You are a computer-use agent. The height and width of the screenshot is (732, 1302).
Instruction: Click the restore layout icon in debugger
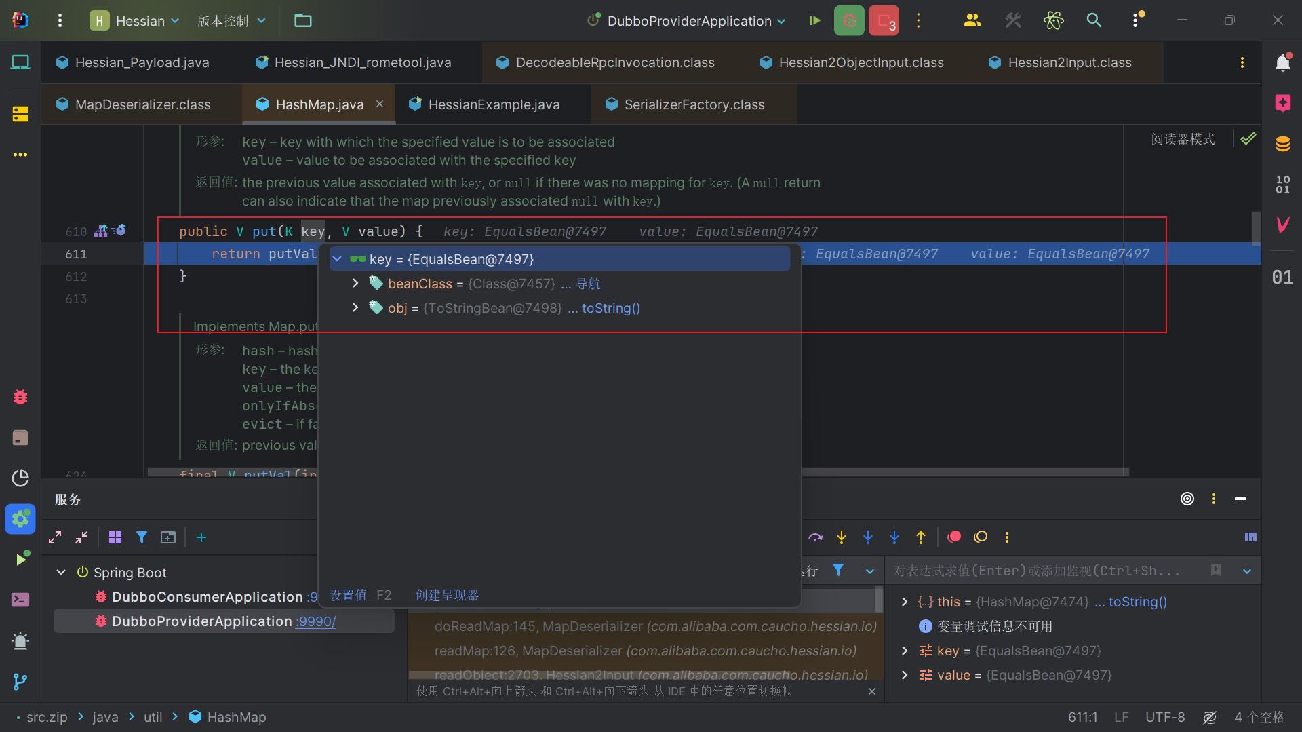pyautogui.click(x=1251, y=537)
